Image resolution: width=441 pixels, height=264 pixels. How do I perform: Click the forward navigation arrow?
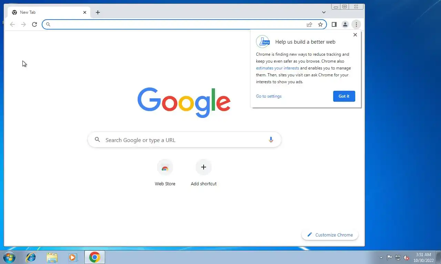(x=23, y=24)
